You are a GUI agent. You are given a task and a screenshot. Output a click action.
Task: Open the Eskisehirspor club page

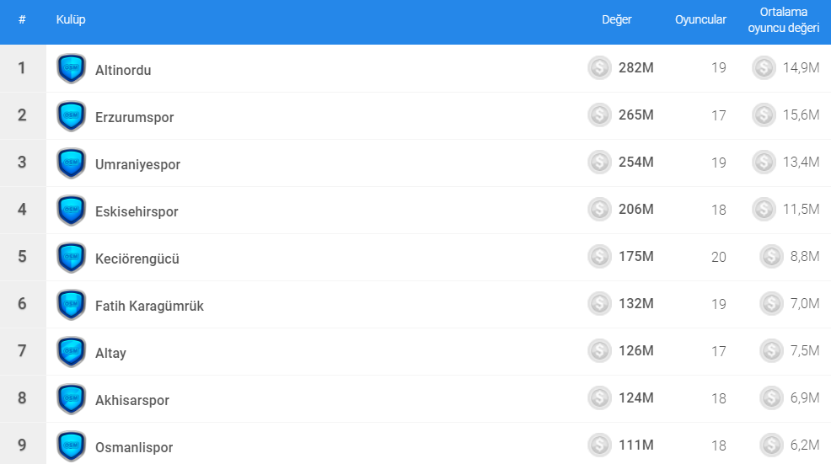tap(137, 211)
